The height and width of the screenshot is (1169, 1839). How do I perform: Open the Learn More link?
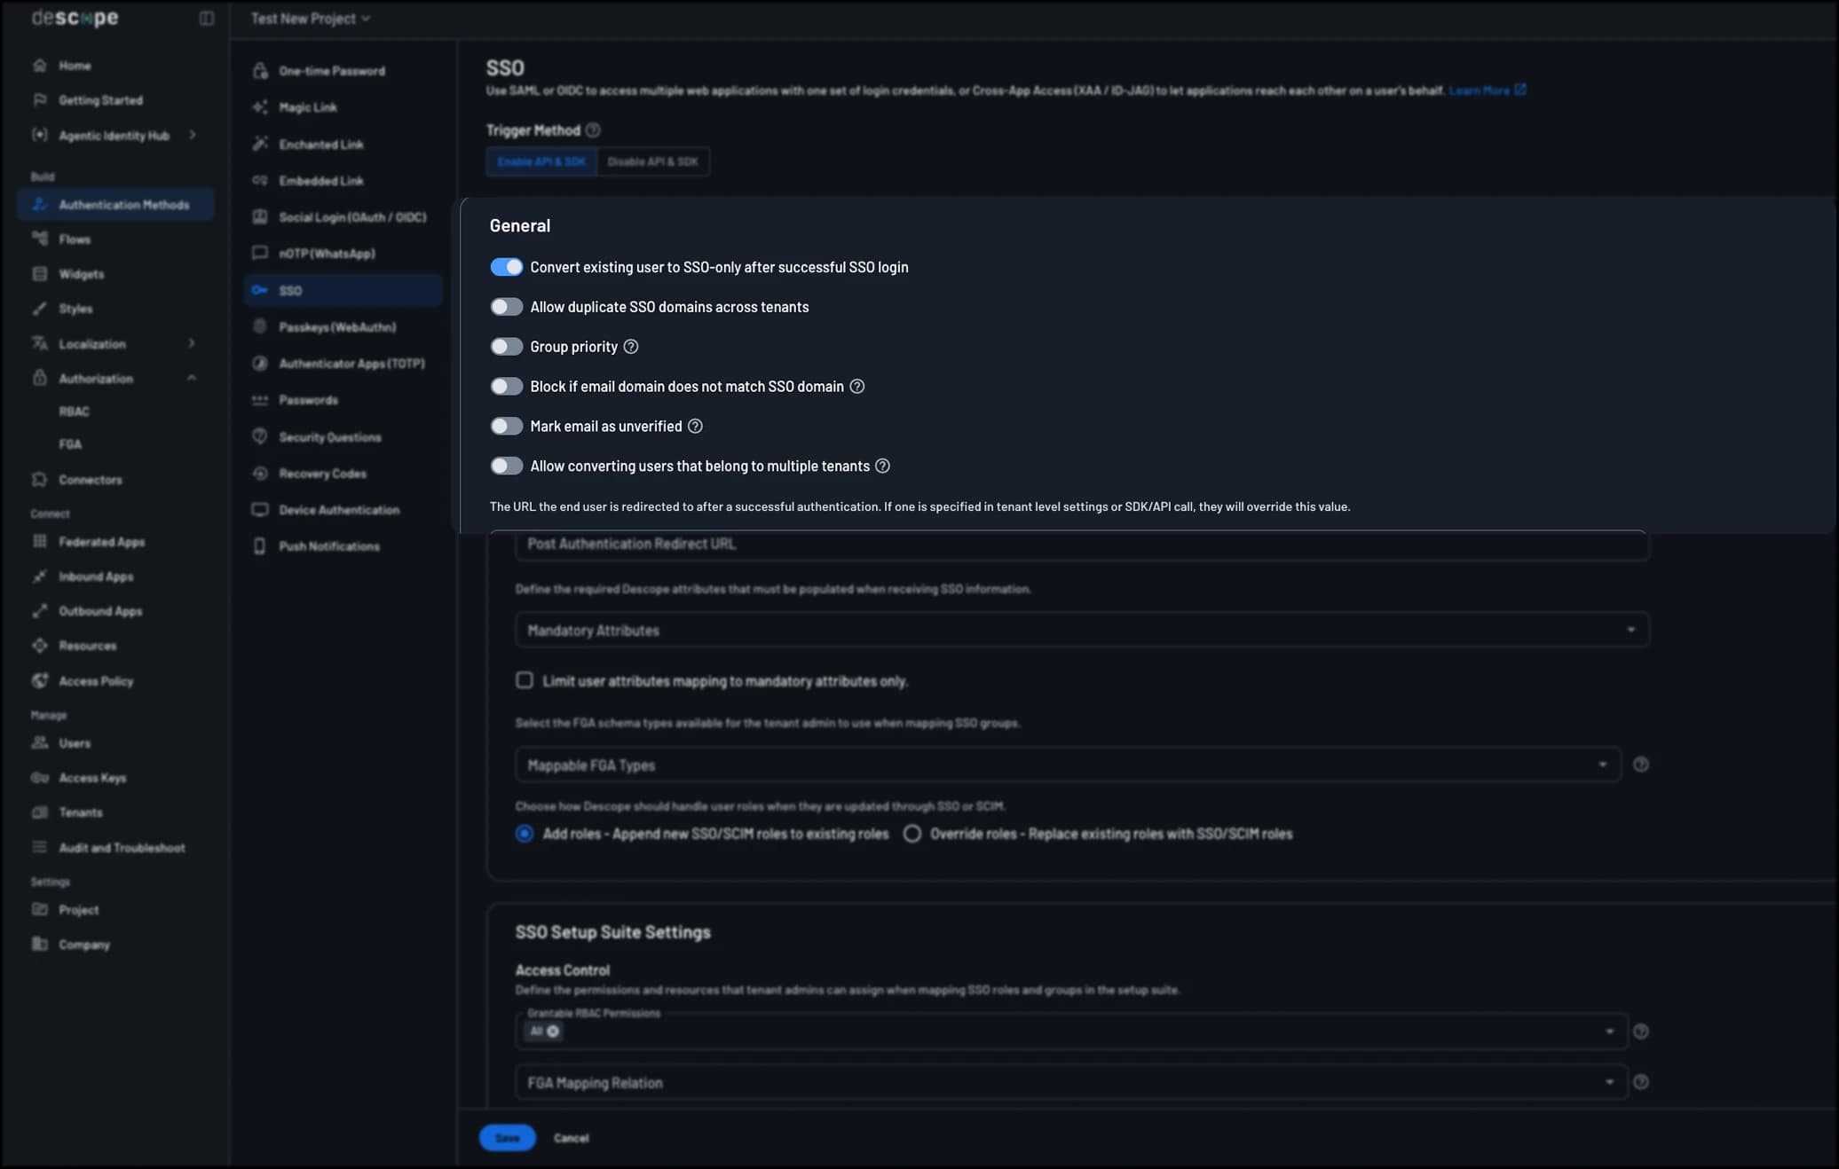[x=1488, y=90]
